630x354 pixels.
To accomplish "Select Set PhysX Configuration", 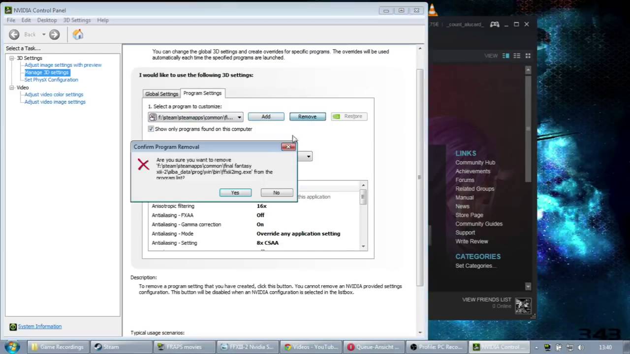I will click(51, 80).
